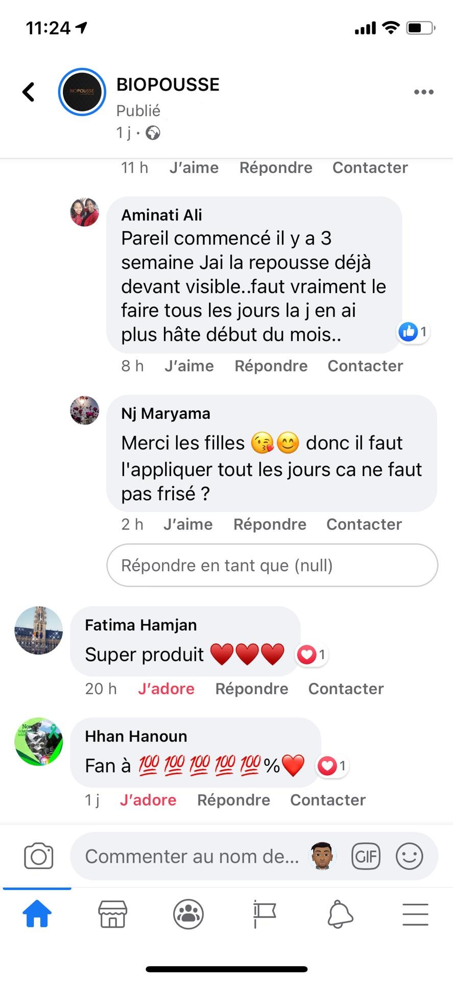This screenshot has width=453, height=982.
Task: Open the Marketplace storefront tab
Action: (x=113, y=914)
